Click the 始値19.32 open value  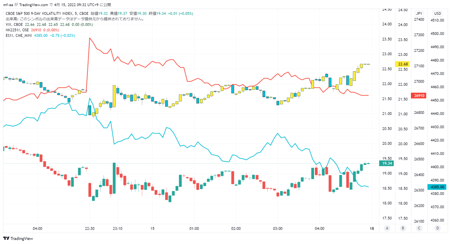(99, 14)
